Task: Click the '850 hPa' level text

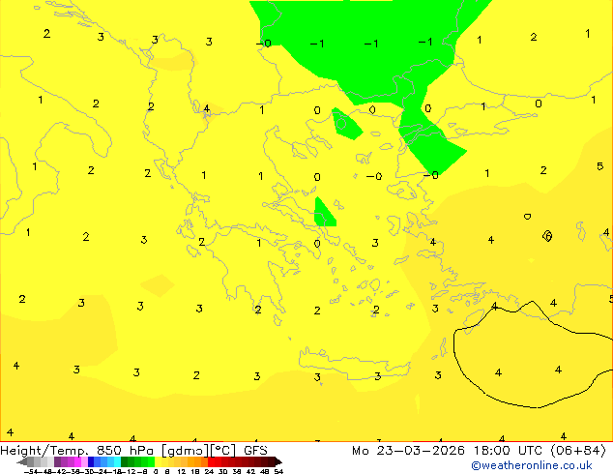Action: coord(125,451)
